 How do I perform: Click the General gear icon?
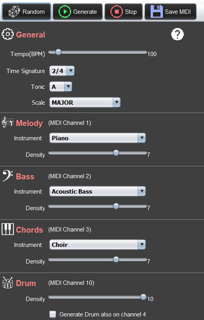point(8,34)
